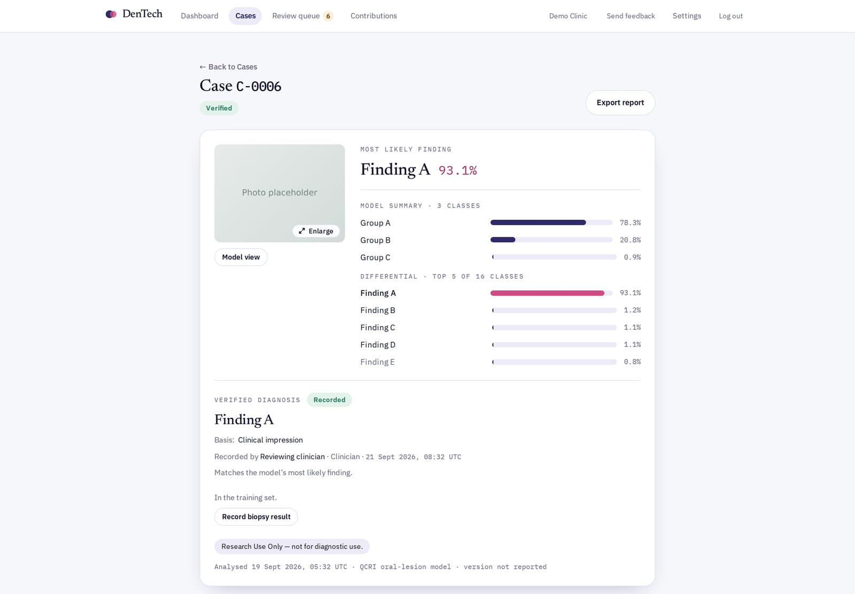Open the Dashboard page
Image resolution: width=855 pixels, height=594 pixels.
coord(199,16)
